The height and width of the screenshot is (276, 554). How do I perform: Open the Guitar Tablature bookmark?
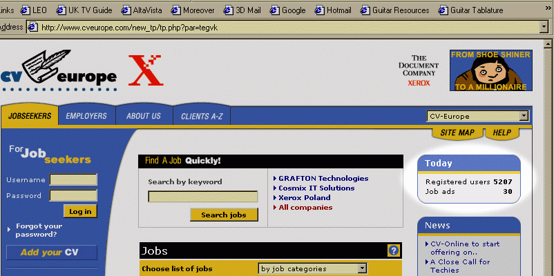point(470,10)
